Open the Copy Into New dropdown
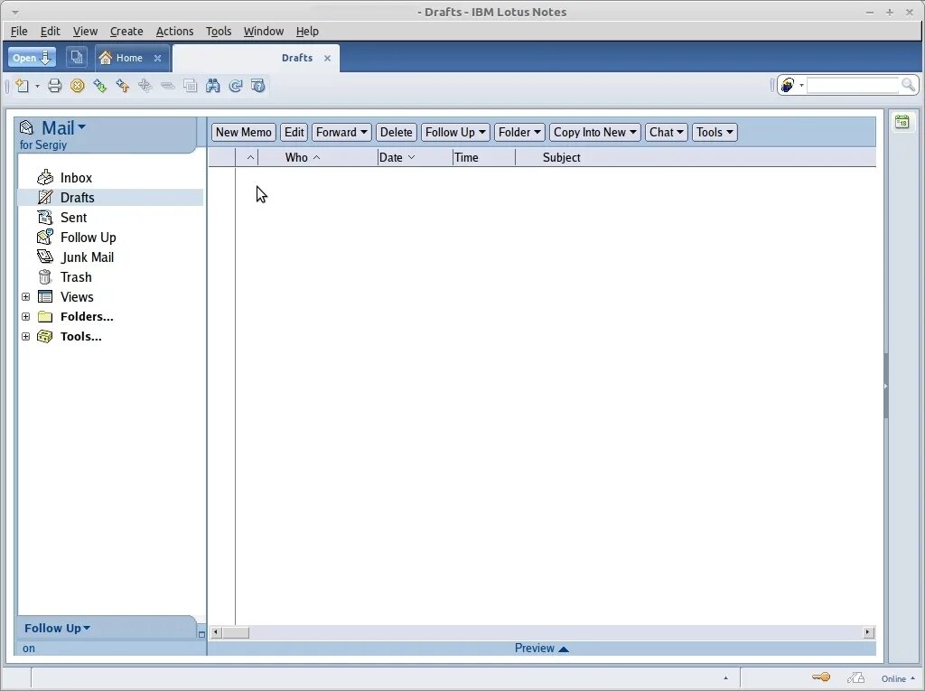This screenshot has width=925, height=691. point(594,132)
